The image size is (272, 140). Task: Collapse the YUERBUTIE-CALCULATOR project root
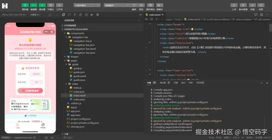[76, 29]
